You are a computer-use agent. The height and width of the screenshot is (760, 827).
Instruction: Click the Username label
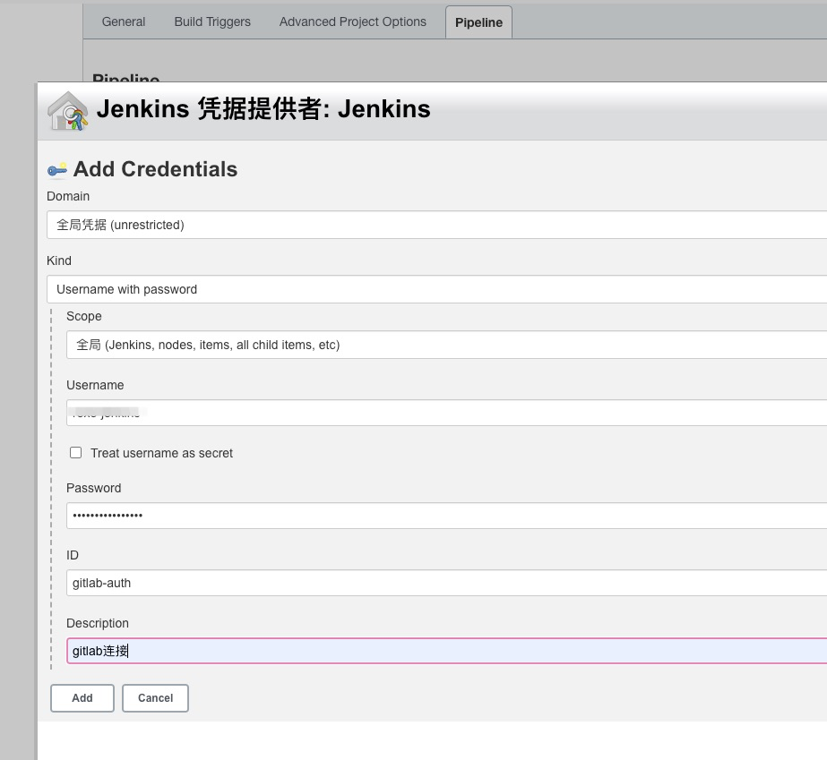(95, 385)
